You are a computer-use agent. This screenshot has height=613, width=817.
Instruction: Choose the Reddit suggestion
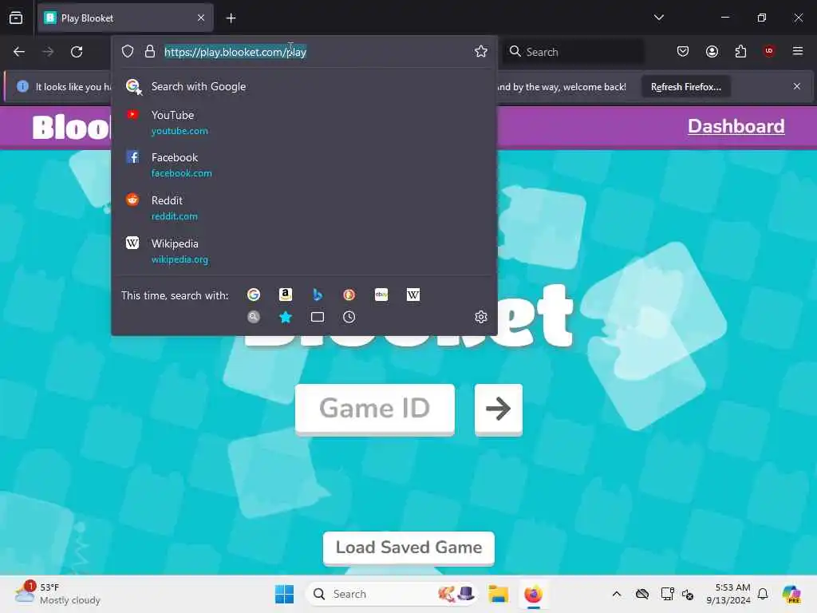305,208
